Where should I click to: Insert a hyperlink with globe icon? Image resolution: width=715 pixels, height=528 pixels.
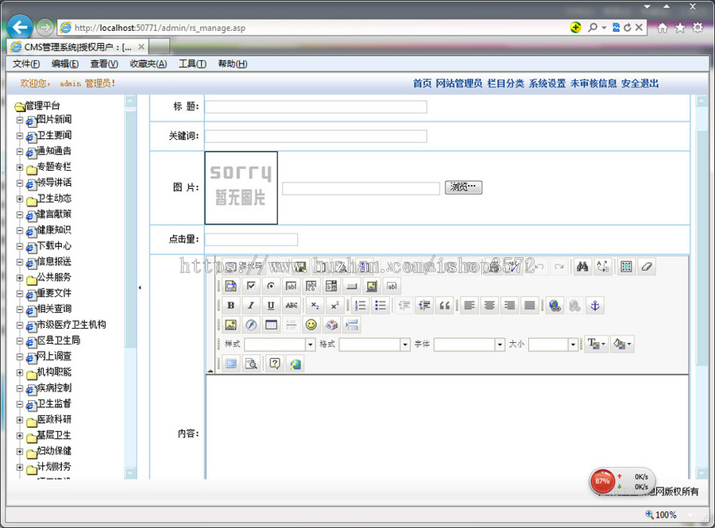tap(555, 306)
